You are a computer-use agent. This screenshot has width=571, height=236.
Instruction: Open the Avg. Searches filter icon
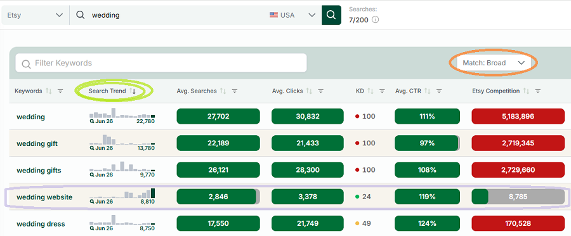[235, 91]
